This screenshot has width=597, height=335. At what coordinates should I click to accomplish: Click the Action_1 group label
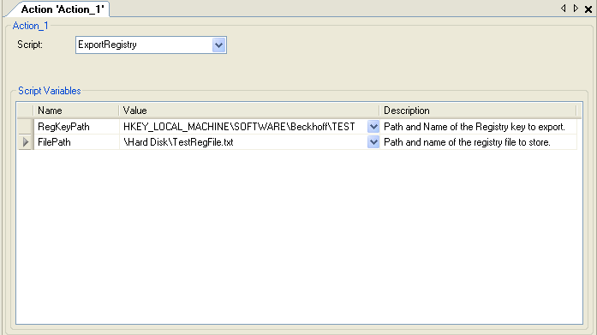tap(31, 26)
